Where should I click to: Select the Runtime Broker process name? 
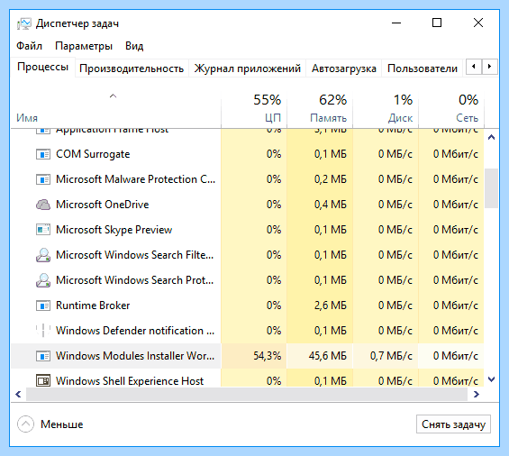point(93,306)
